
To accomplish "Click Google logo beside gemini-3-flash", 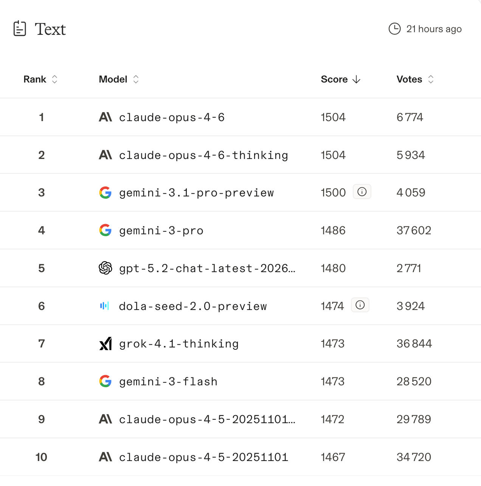I will point(106,381).
